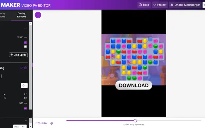Click the user profile icon
The height and width of the screenshot is (128, 205).
(x=172, y=5)
